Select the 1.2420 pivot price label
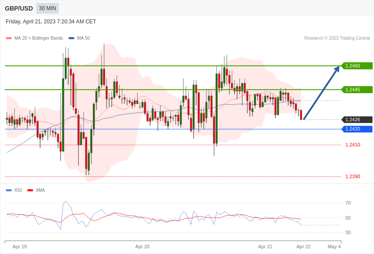 [357, 129]
